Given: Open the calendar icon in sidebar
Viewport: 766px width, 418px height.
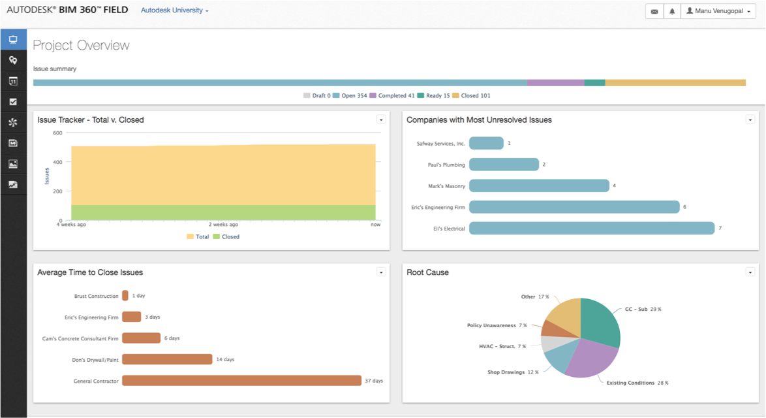Looking at the screenshot, I should pos(13,81).
